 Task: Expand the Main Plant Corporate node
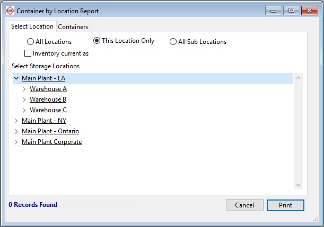(16, 142)
